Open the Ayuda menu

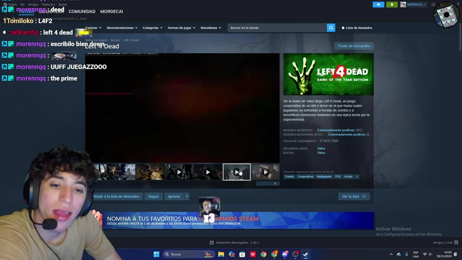[63, 5]
